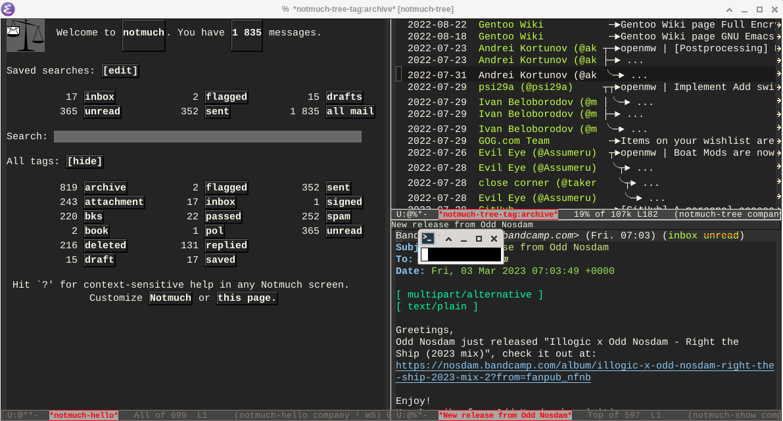This screenshot has width=783, height=421.
Task: Close the small floating terminal window
Action: click(x=494, y=239)
